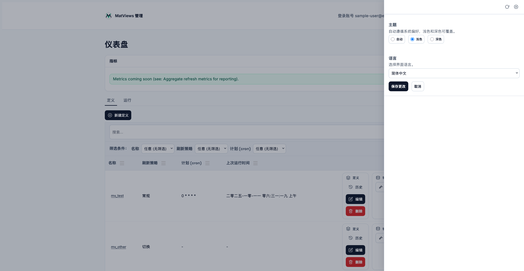Choose the 深色 dark theme option
Screen dimensions: 524x271
[432, 39]
